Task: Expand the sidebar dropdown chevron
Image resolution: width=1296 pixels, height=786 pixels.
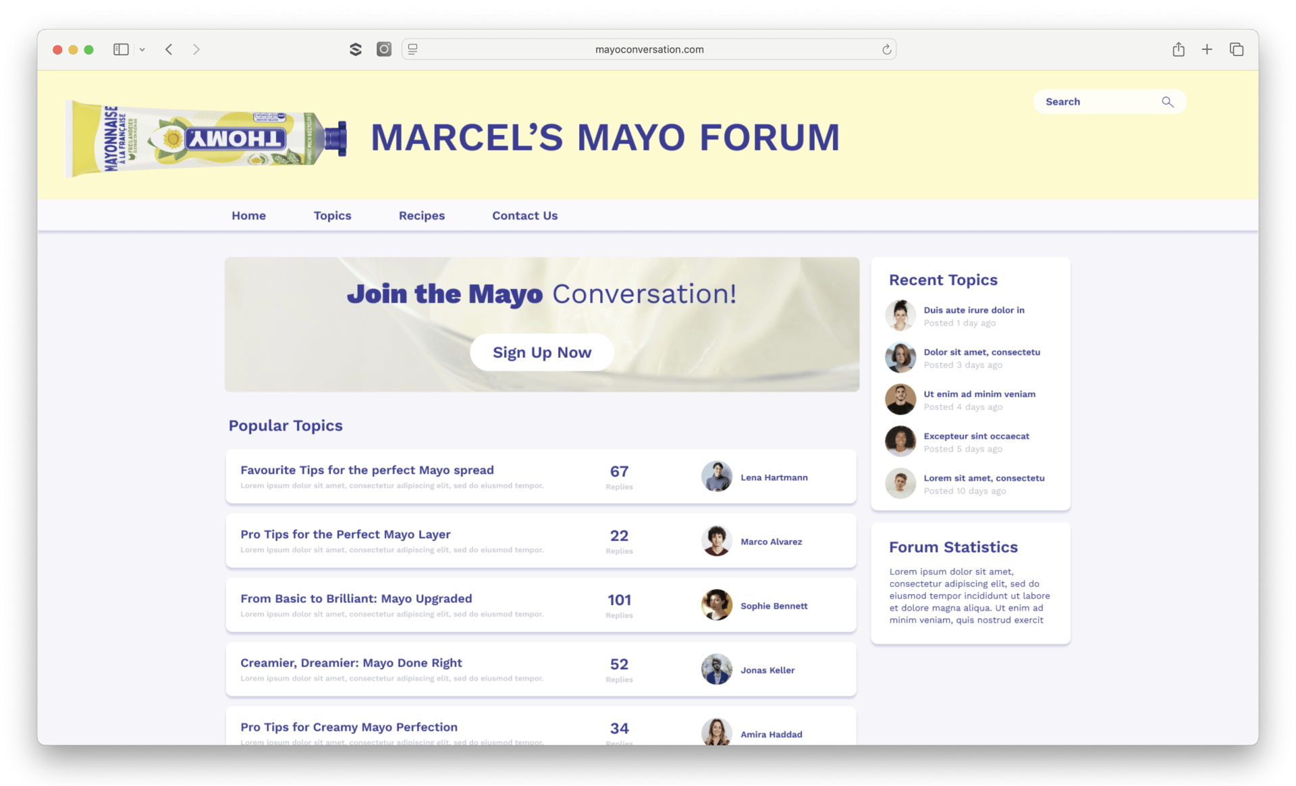Action: (x=142, y=49)
